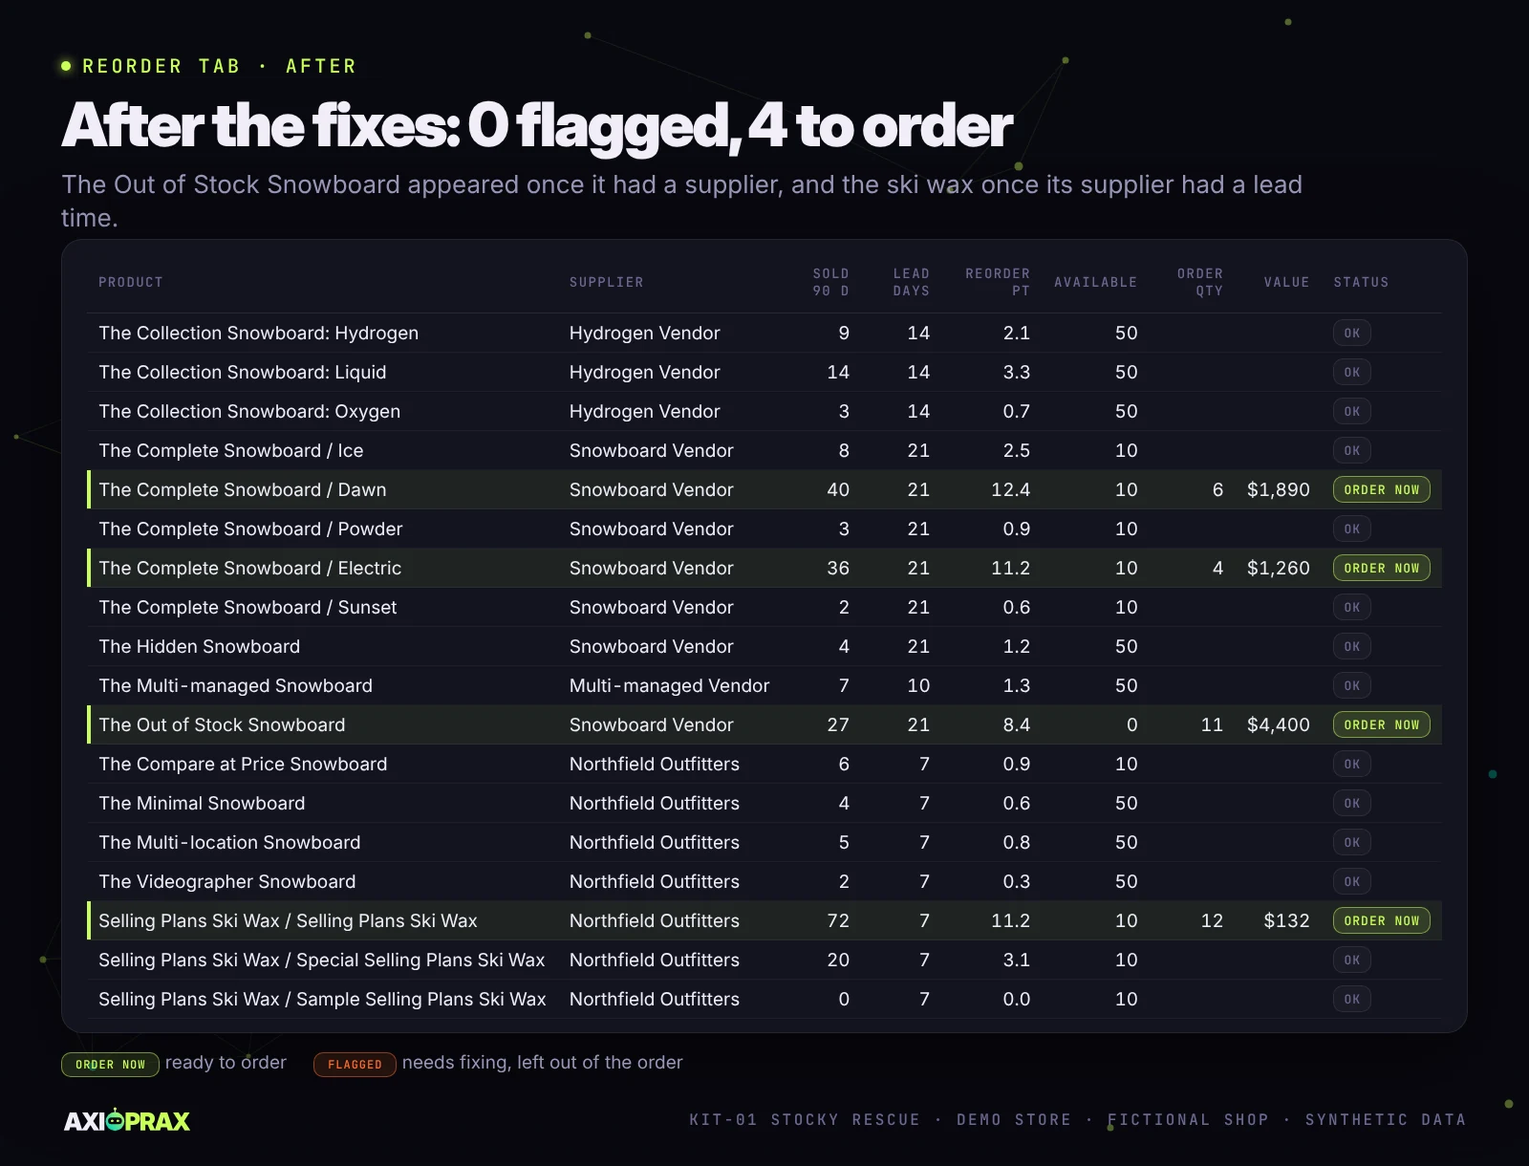
Task: Click the SOLD 90 D column header
Action: point(830,282)
